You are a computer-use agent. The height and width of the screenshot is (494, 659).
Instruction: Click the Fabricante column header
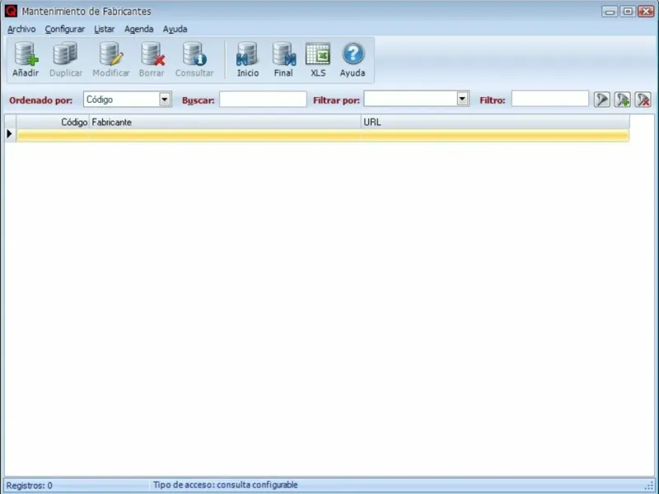point(225,122)
